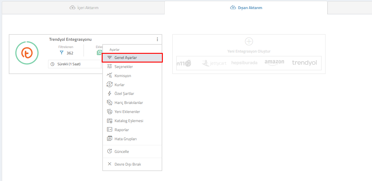Viewport: 372px width, 181px height.
Task: Open Yeni Eklenenler from the menu
Action: coord(127,112)
